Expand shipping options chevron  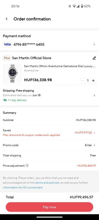[x=94, y=95]
